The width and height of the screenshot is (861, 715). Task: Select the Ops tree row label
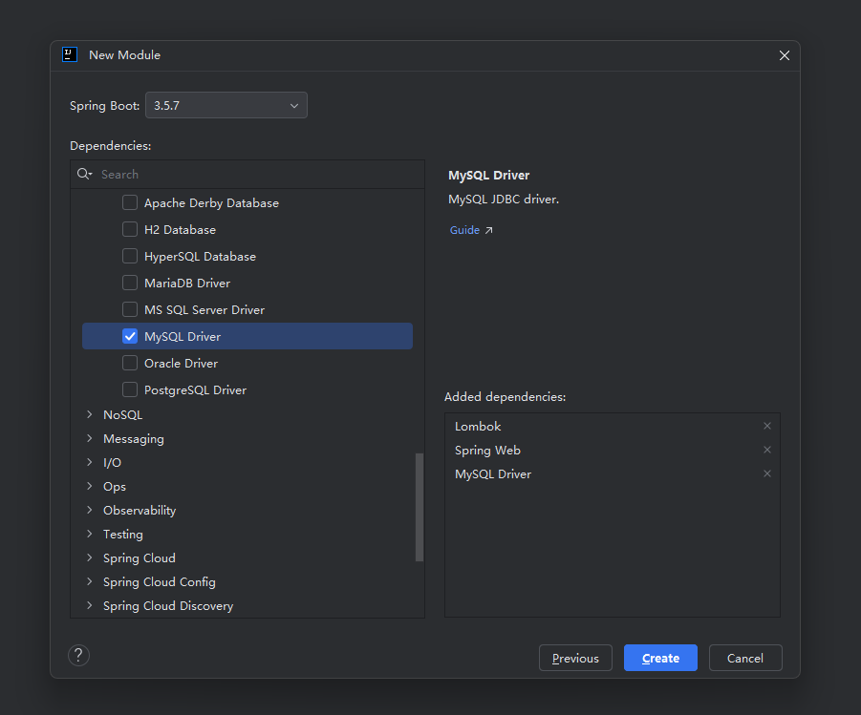(115, 487)
